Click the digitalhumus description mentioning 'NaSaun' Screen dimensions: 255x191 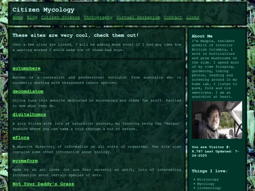(97, 126)
